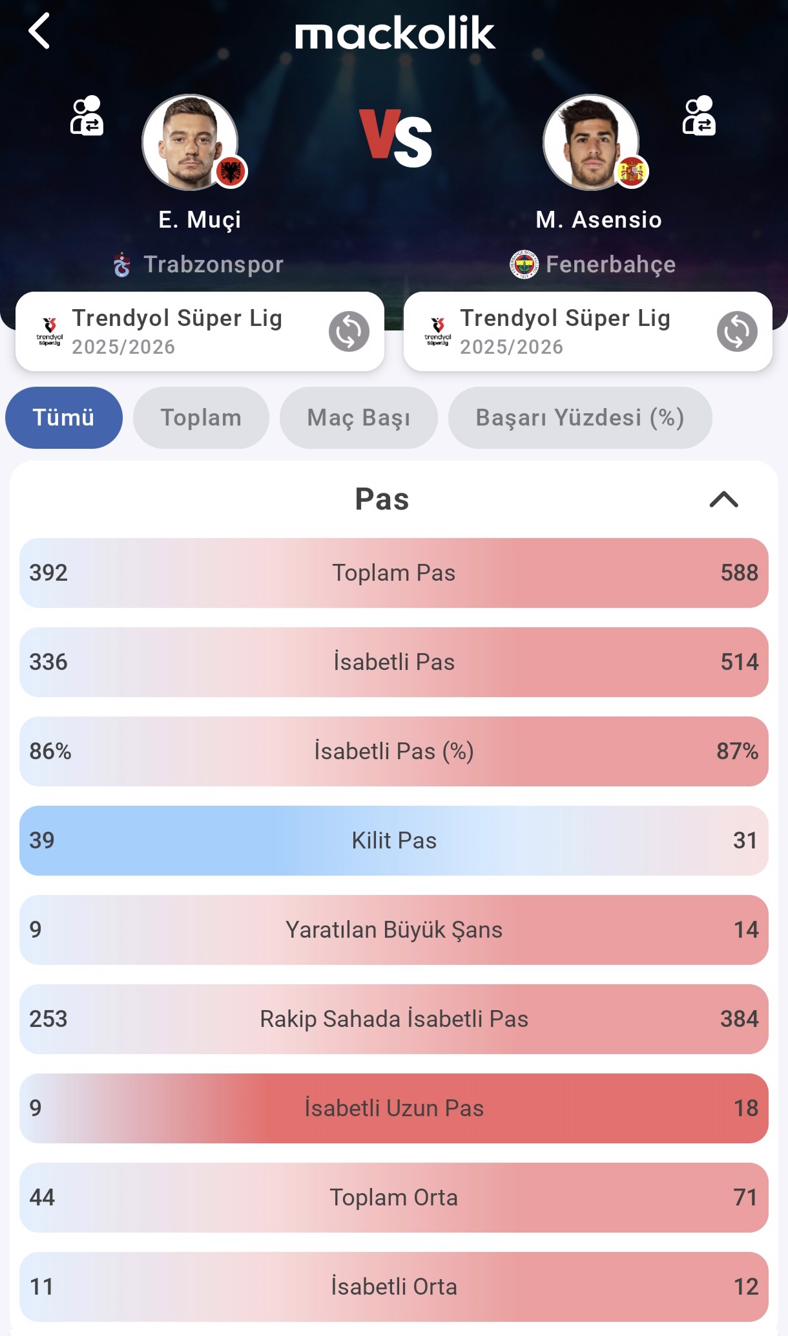The image size is (788, 1336).
Task: Tap the Fenerbahçe team name
Action: point(610,264)
